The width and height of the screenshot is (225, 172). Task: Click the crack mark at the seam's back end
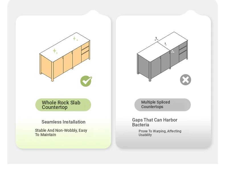156,39
